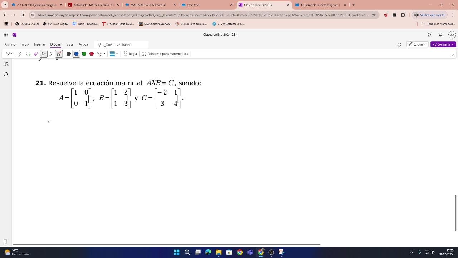Toggle the draw with touch tool
The width and height of the screenshot is (458, 258).
[59, 54]
